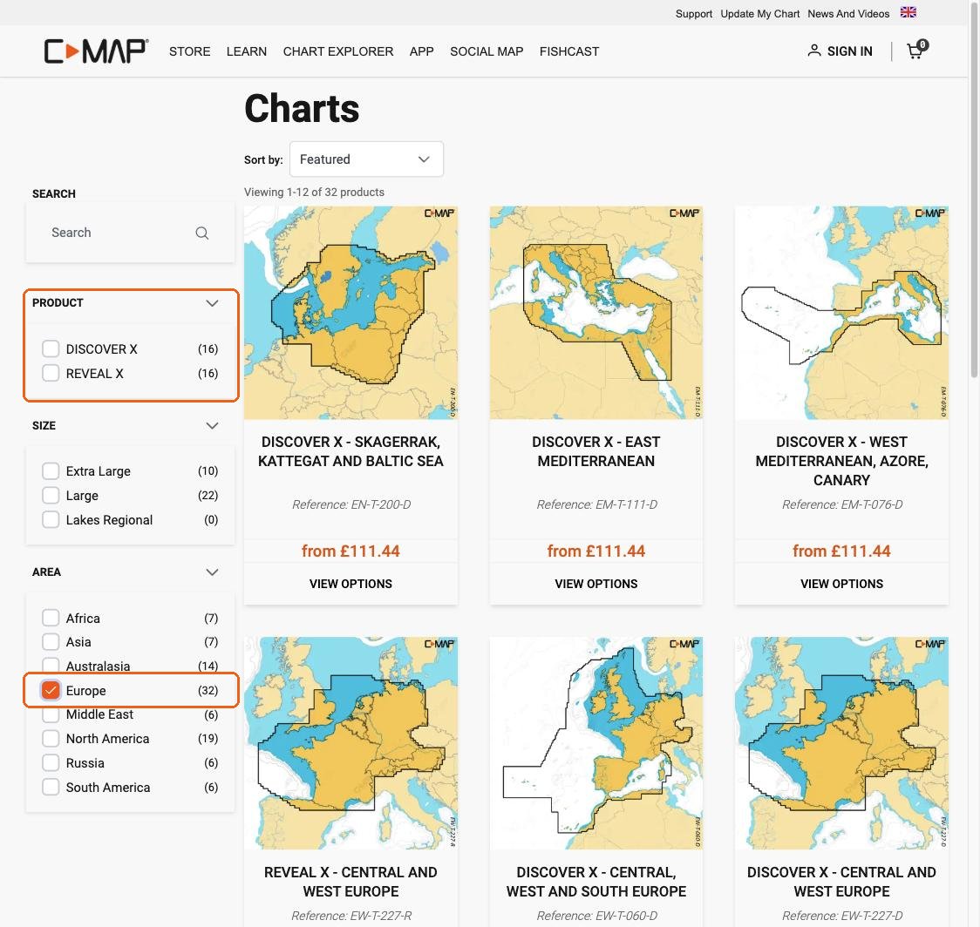Screen dimensions: 980x927
Task: Check the North America area filter
Action: click(x=51, y=738)
